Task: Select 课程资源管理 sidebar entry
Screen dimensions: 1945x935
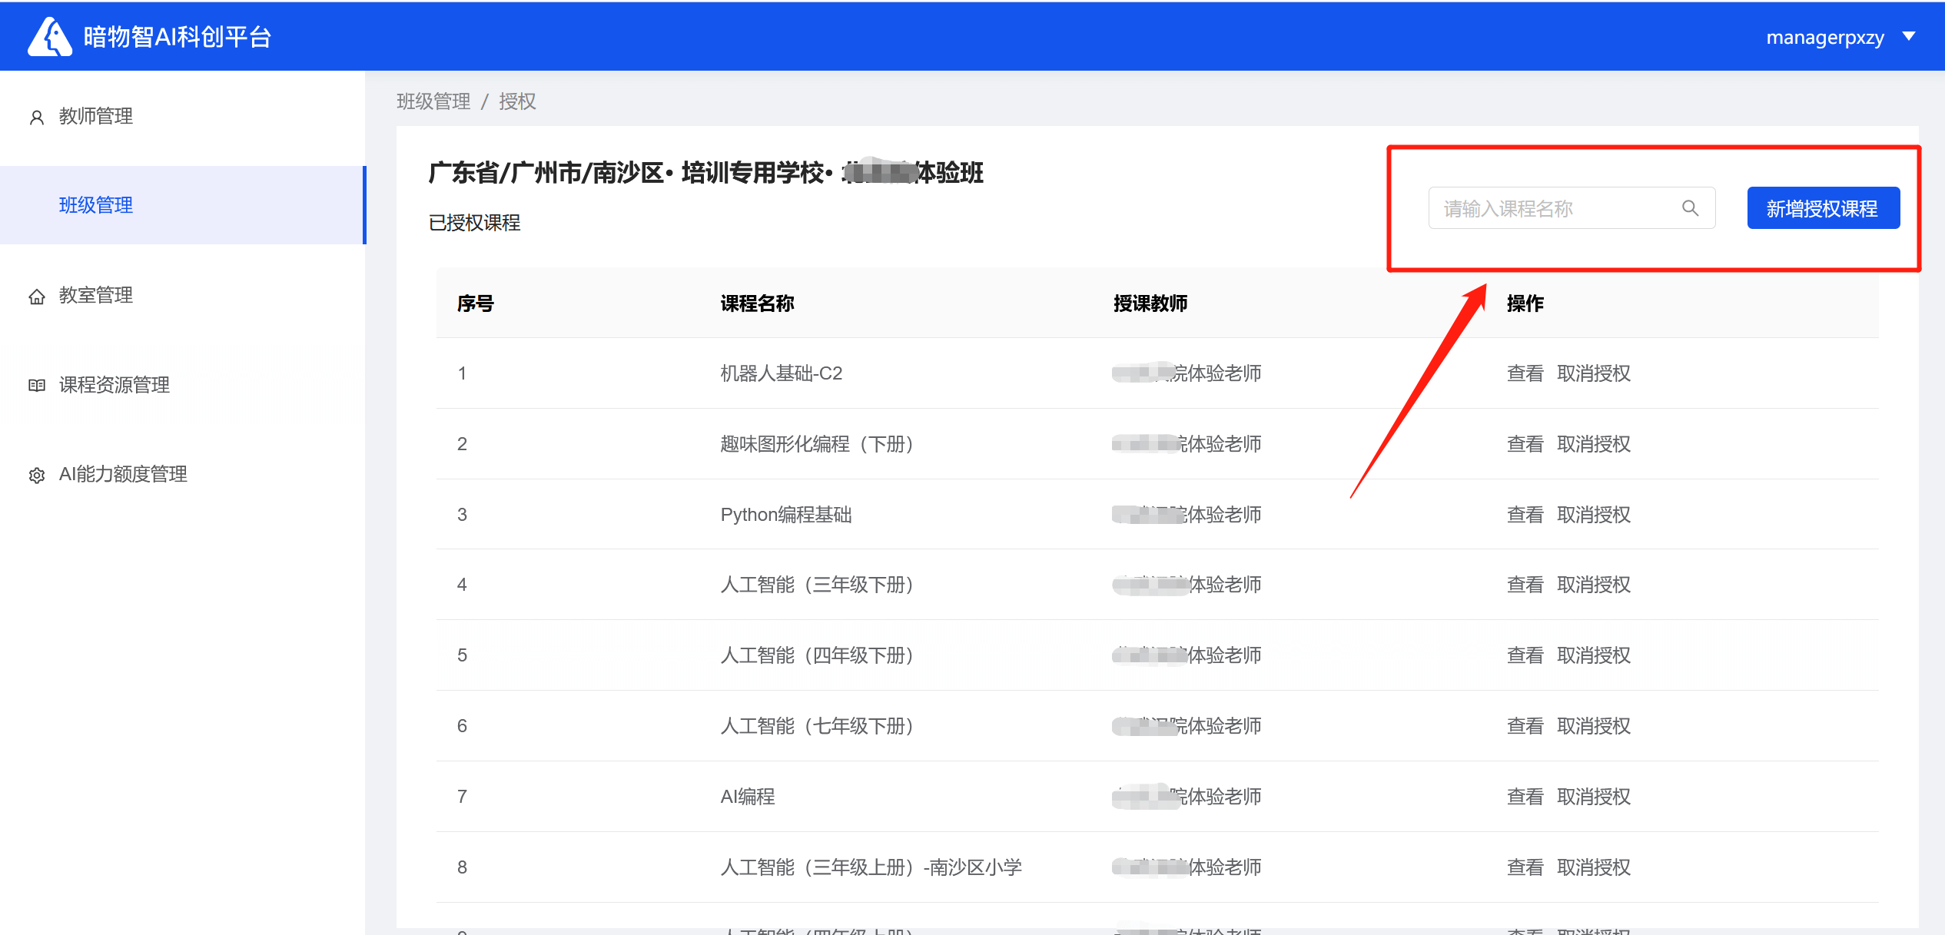Action: coord(114,385)
